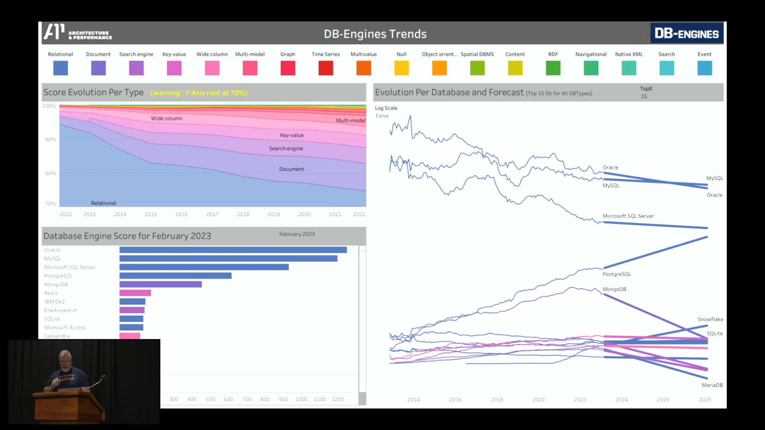
Task: Click the Microsoft SQL Server line label
Action: point(628,216)
